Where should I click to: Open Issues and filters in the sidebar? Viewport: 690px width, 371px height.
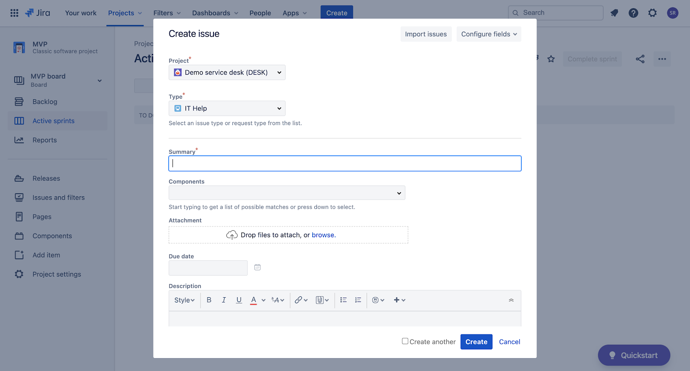point(58,198)
